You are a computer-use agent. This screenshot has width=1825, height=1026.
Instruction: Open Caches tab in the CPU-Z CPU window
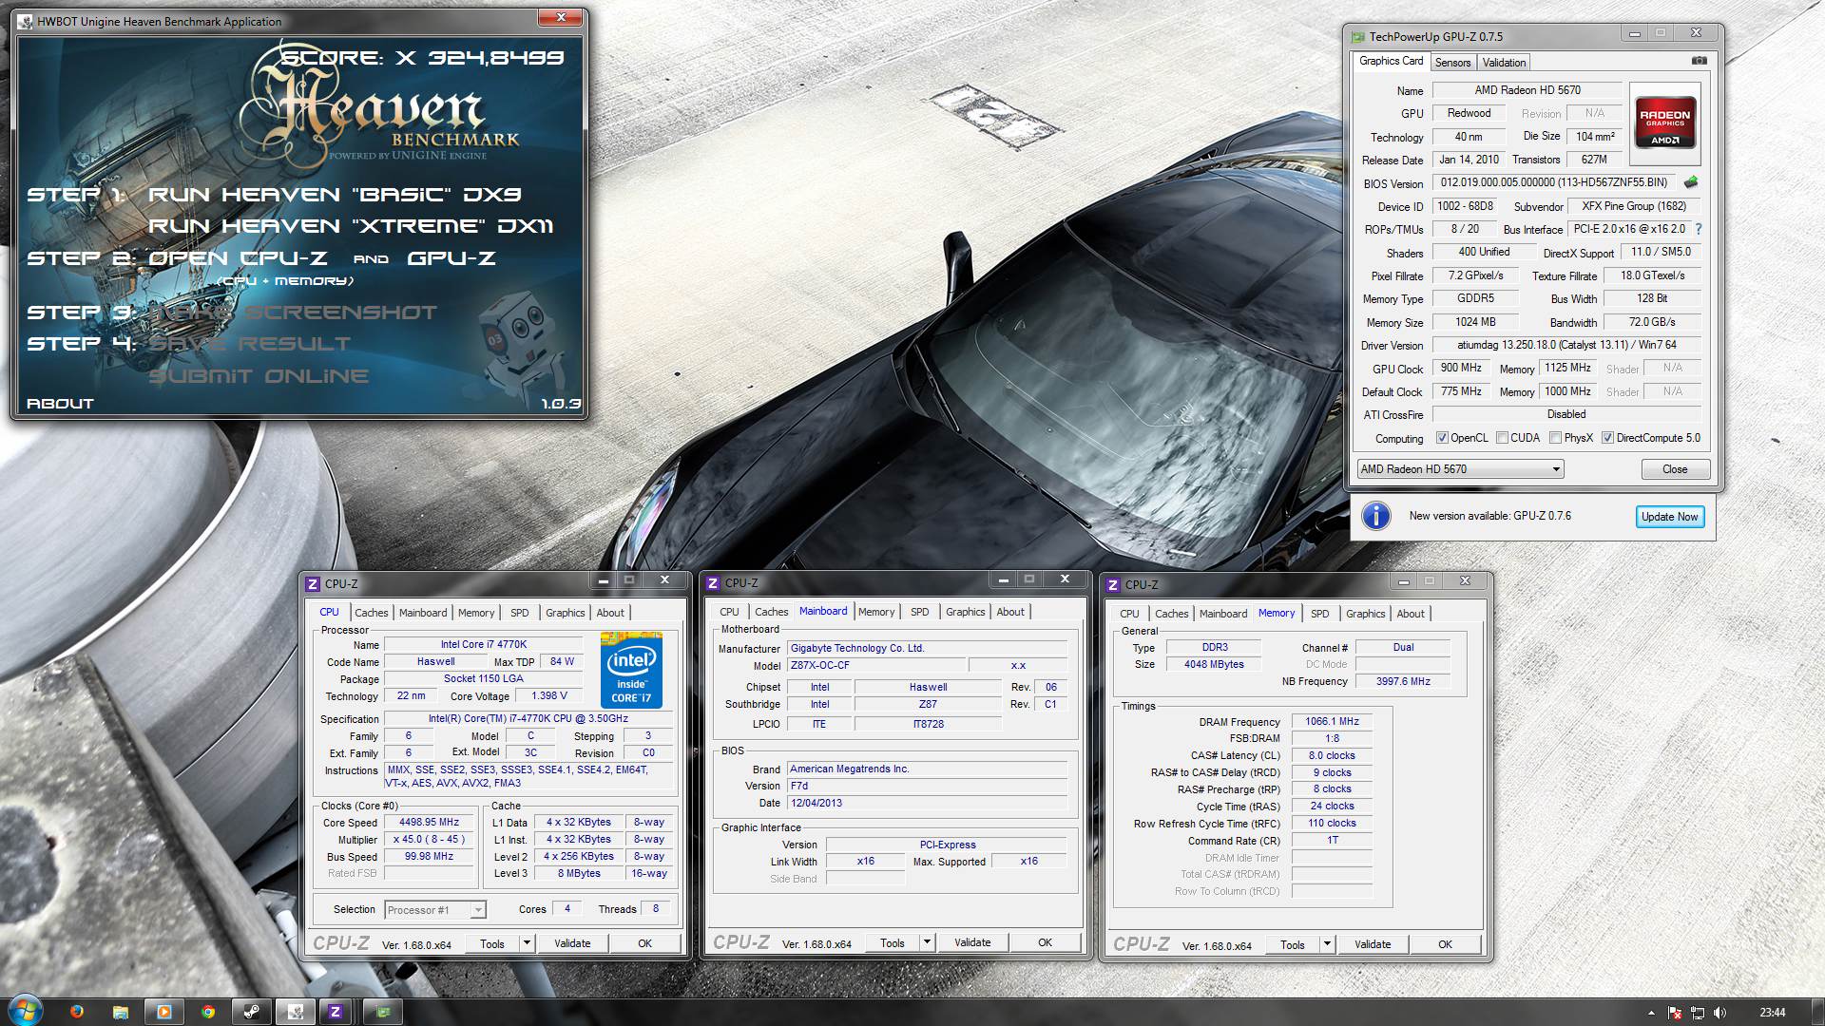[371, 613]
